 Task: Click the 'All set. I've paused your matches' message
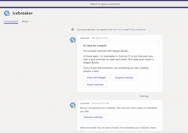(118, 110)
